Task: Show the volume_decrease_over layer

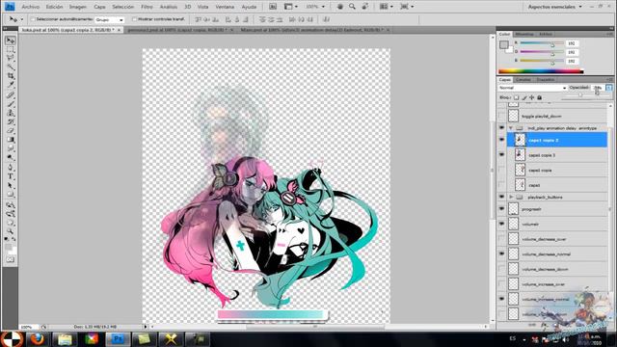Action: click(x=501, y=239)
